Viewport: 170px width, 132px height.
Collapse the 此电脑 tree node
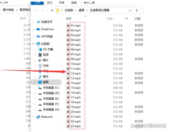[x=33, y=44]
